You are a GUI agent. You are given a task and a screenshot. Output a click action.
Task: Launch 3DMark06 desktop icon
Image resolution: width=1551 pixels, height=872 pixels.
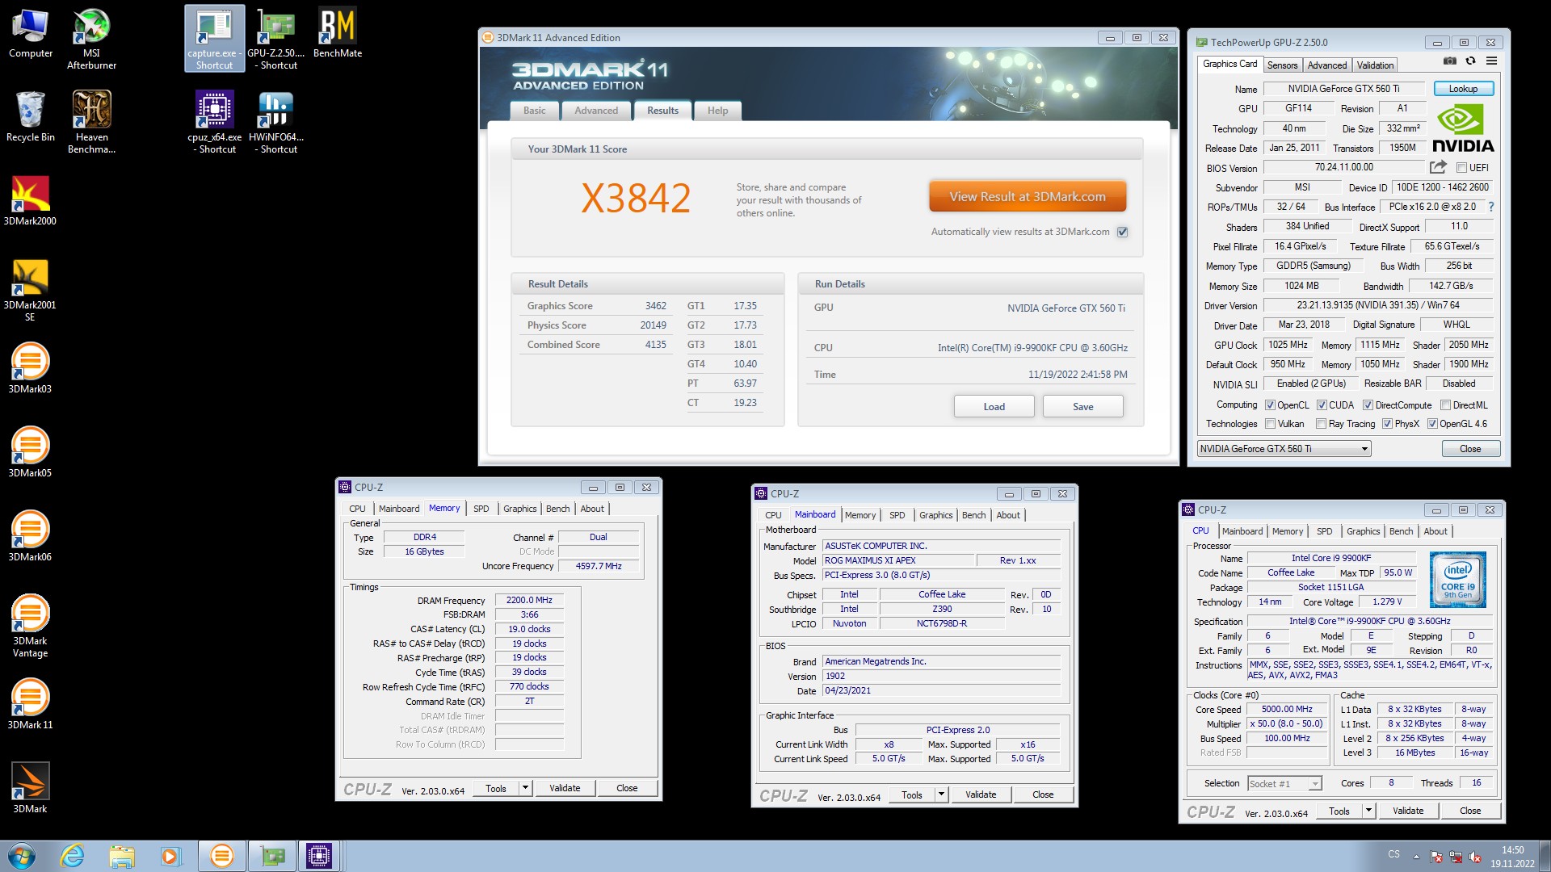[30, 537]
